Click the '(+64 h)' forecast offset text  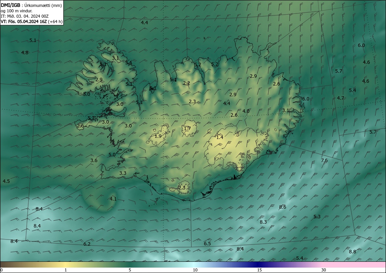55,22
